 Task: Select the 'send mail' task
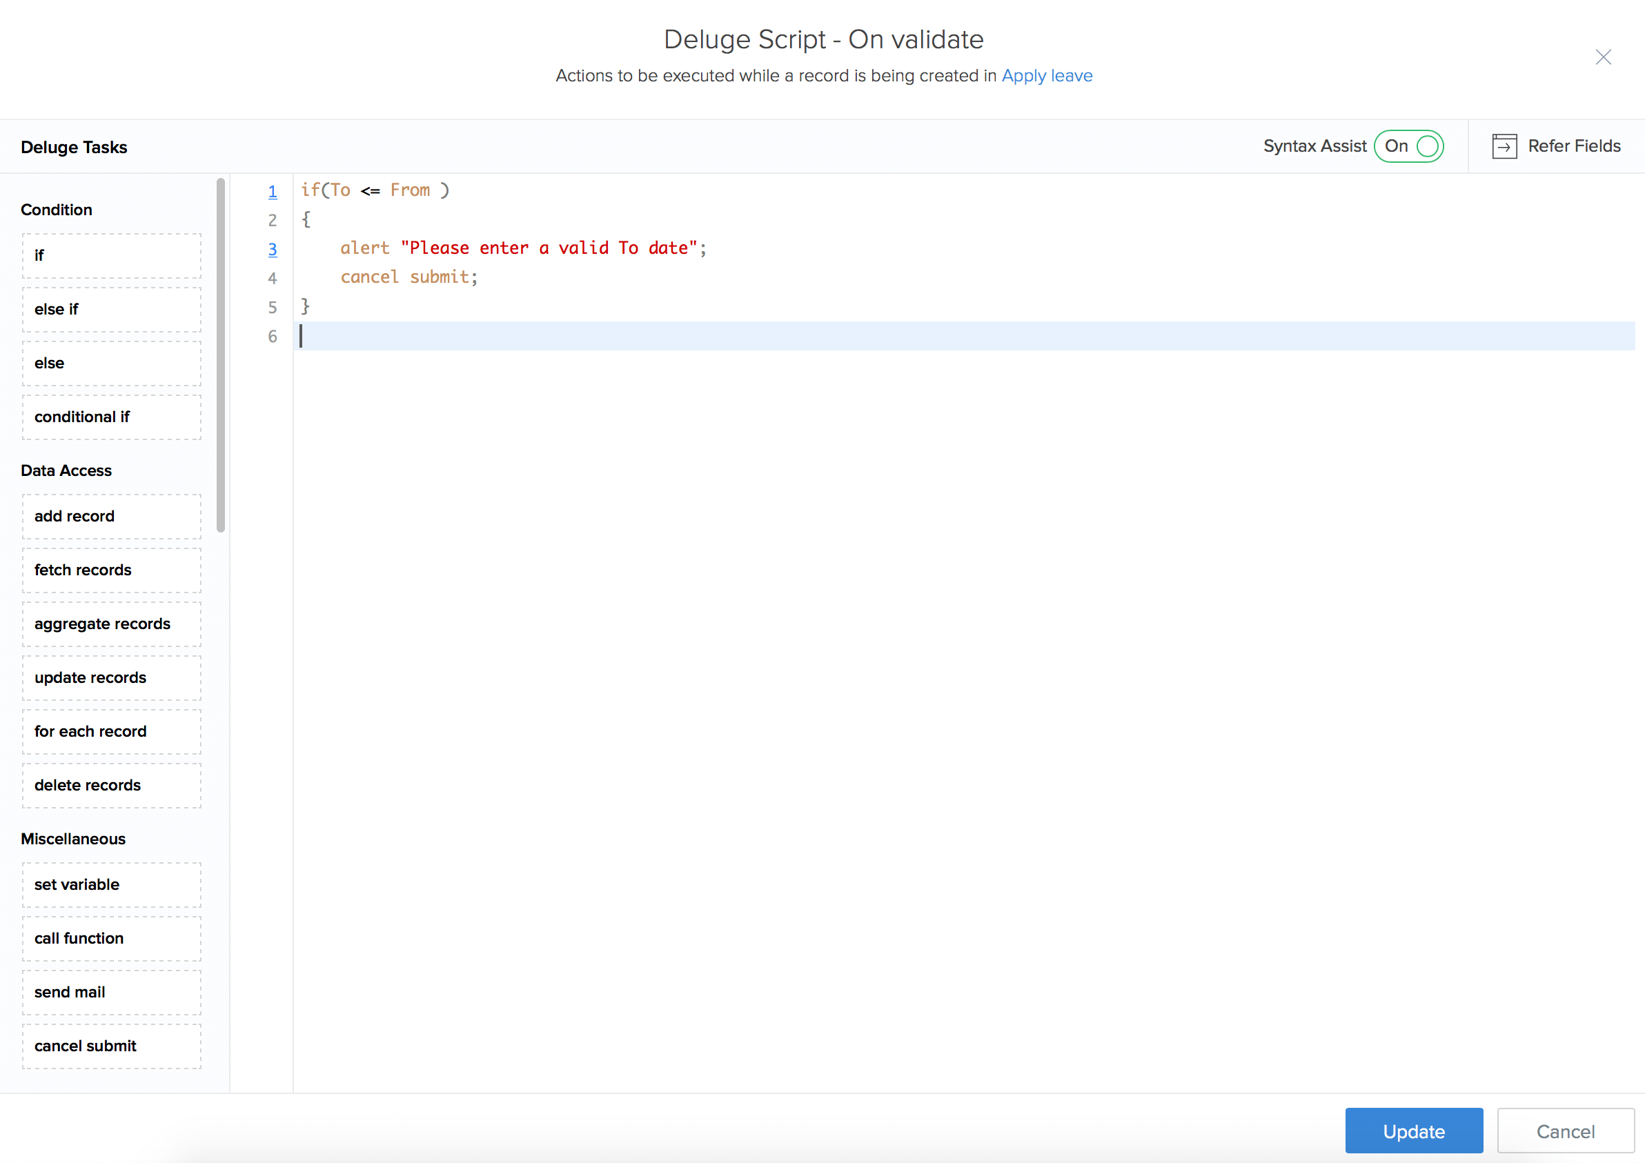[x=111, y=992]
